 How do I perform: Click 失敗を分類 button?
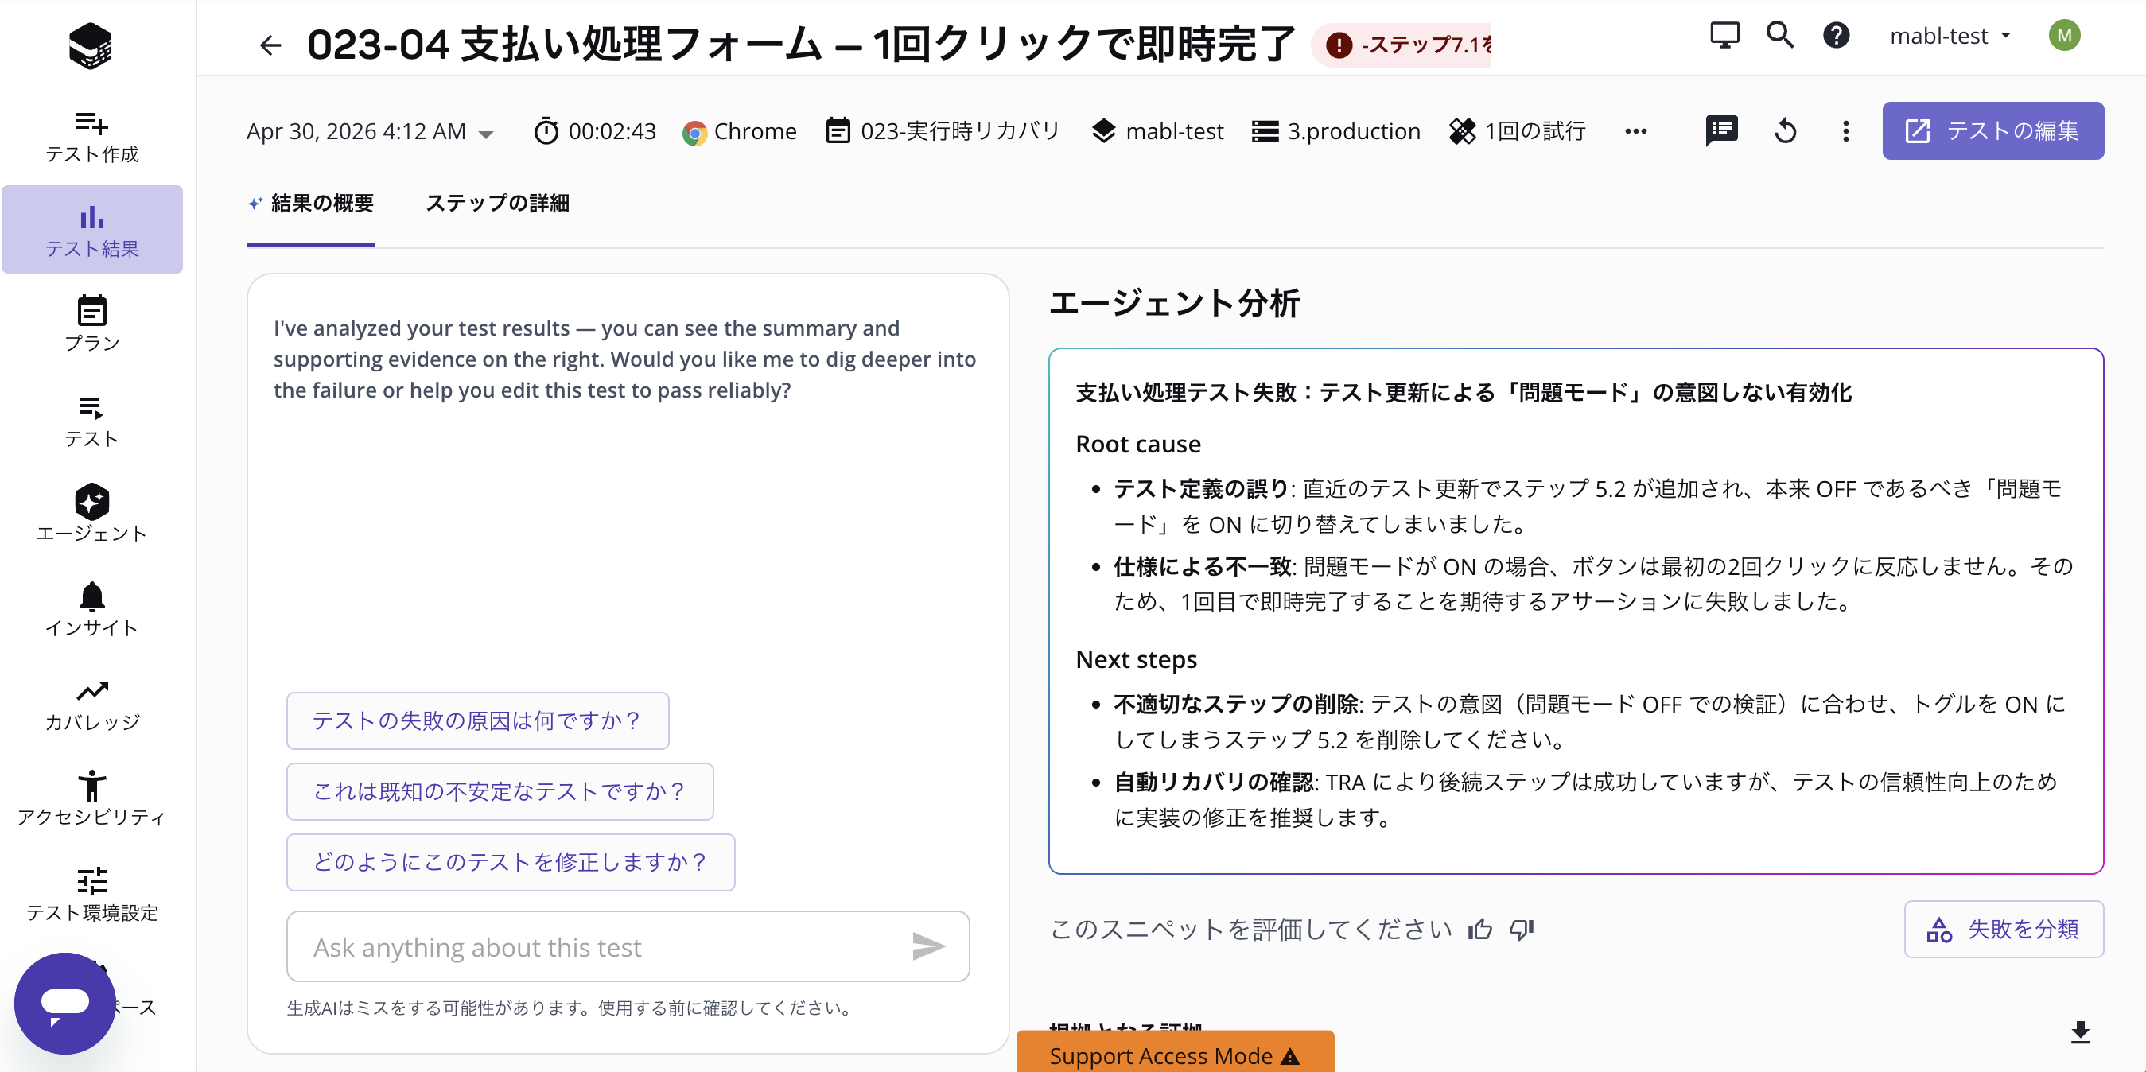point(2004,929)
